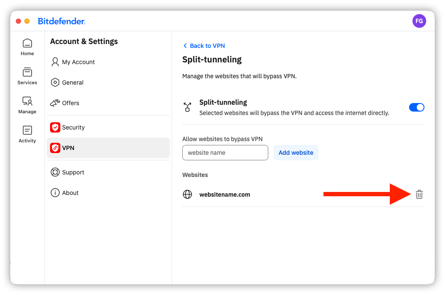Click the red VPN shield icon
The height and width of the screenshot is (295, 445).
(x=55, y=148)
